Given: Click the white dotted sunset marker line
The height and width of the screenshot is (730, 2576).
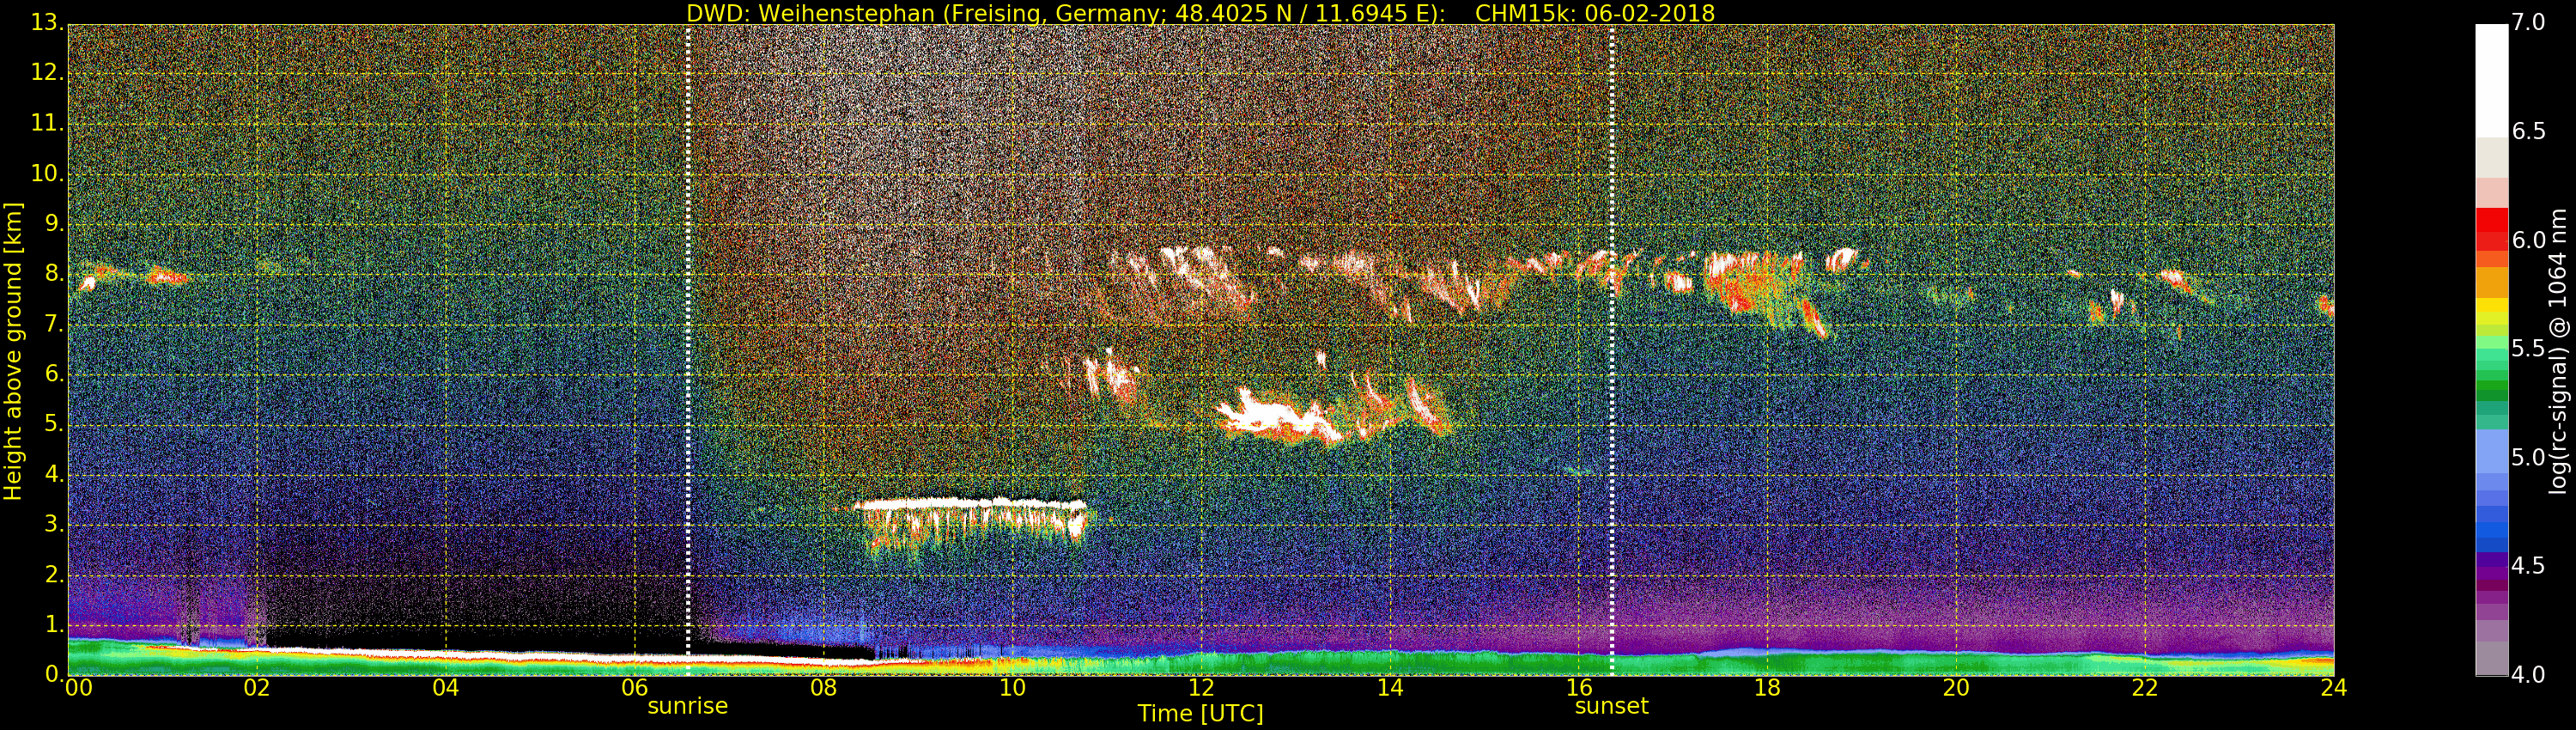Looking at the screenshot, I should tap(1612, 350).
